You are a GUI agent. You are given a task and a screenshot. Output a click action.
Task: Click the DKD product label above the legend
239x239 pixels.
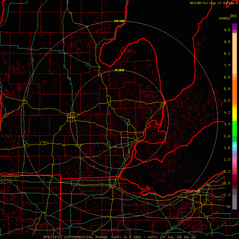(233, 16)
